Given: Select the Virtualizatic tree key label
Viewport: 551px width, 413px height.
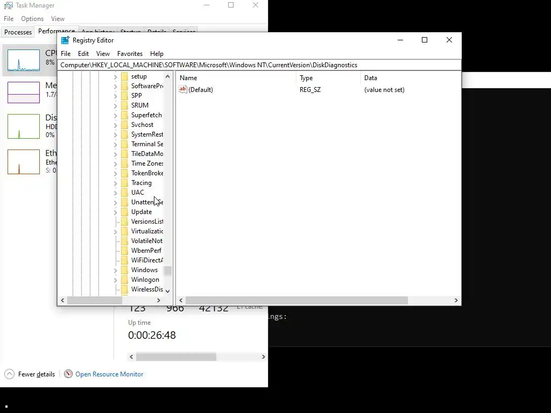Looking at the screenshot, I should 147,231.
